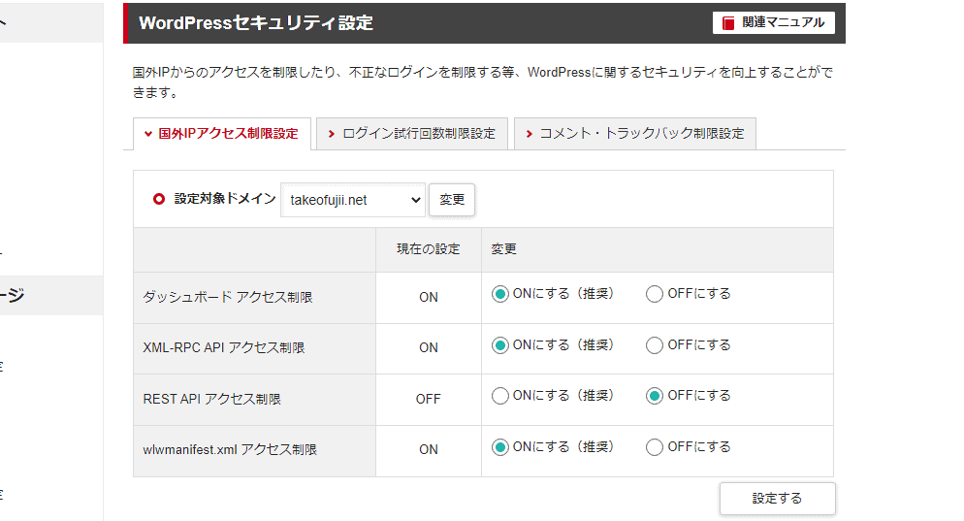Viewport: 964px width, 521px height.
Task: Click the 設定する submit button
Action: pyautogui.click(x=777, y=499)
